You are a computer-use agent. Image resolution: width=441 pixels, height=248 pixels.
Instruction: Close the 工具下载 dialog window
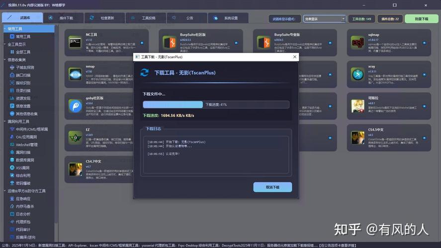(x=294, y=57)
